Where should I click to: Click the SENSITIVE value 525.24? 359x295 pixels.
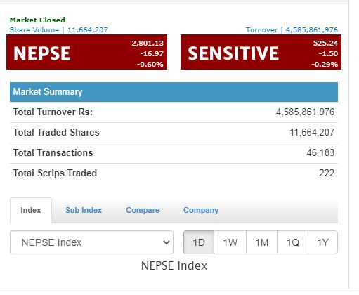tap(325, 43)
